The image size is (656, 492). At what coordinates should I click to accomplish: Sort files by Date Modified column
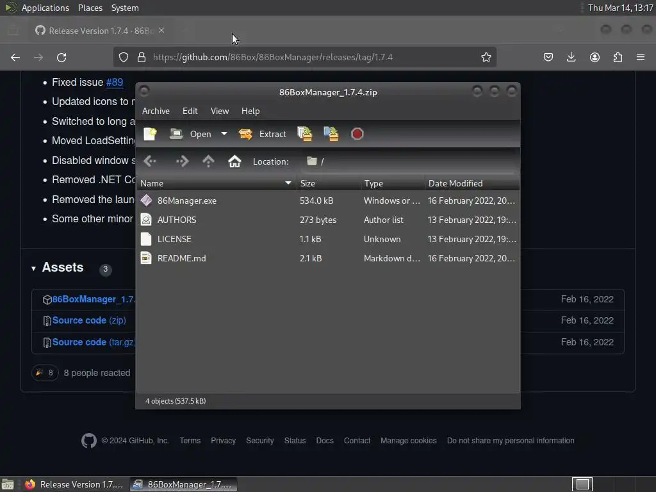(x=472, y=183)
